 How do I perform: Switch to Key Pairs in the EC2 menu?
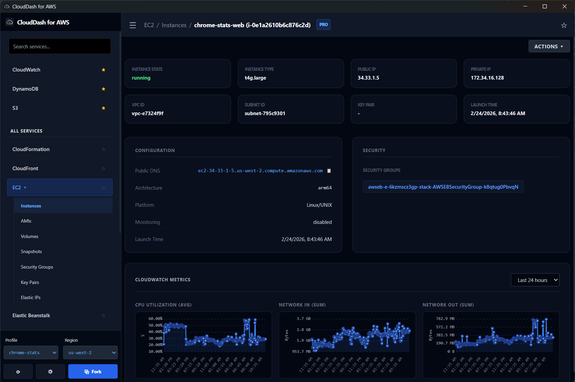[x=30, y=282]
